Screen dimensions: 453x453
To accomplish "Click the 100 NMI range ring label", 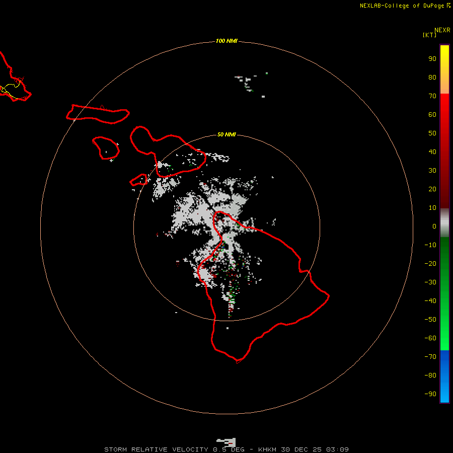I will (226, 41).
